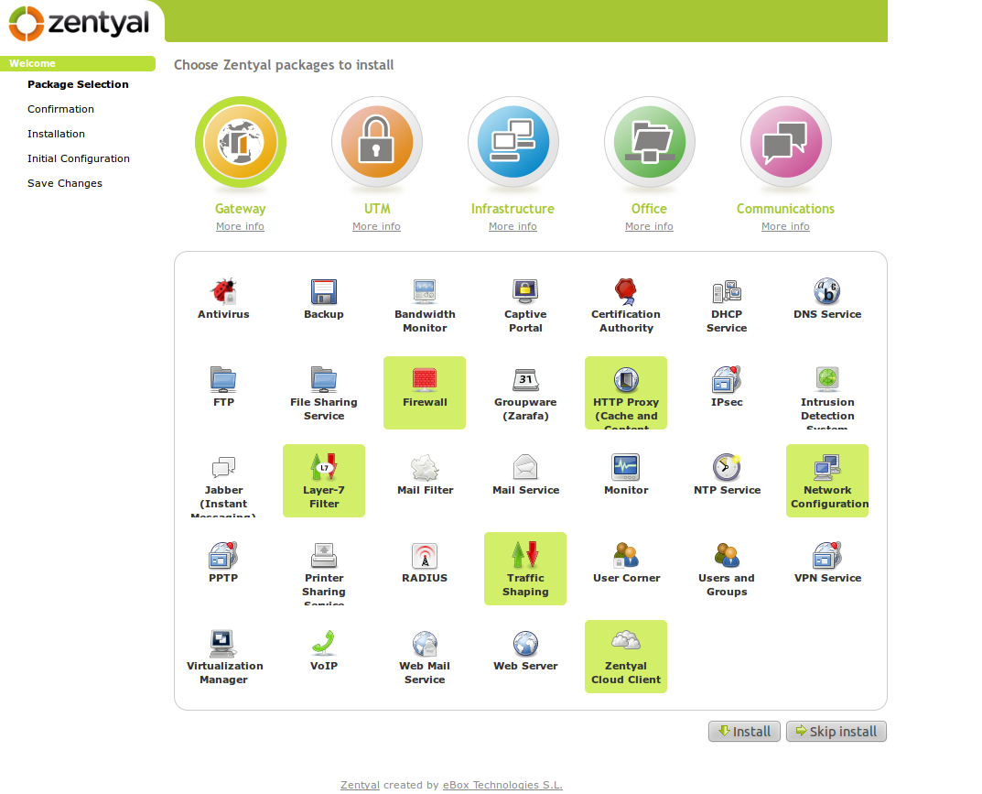The height and width of the screenshot is (794, 982).
Task: Open More info under UTM
Action: (x=376, y=226)
